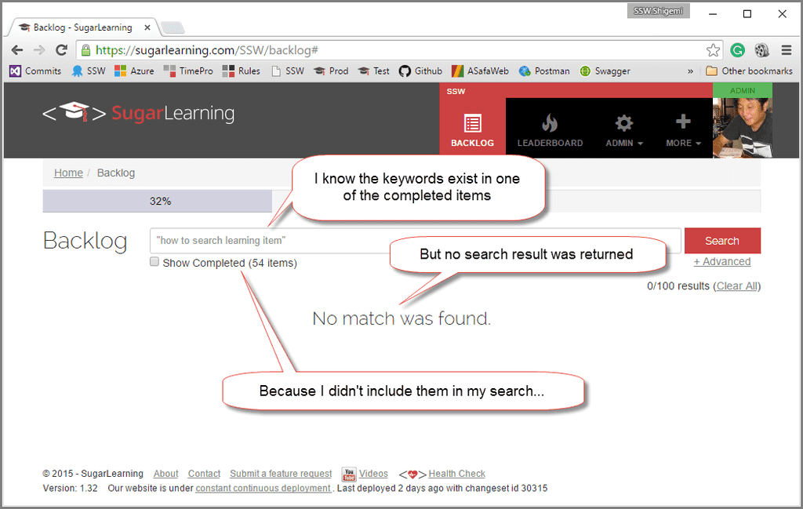803x509 pixels.
Task: Open the Health Check heart icon
Action: click(x=412, y=474)
